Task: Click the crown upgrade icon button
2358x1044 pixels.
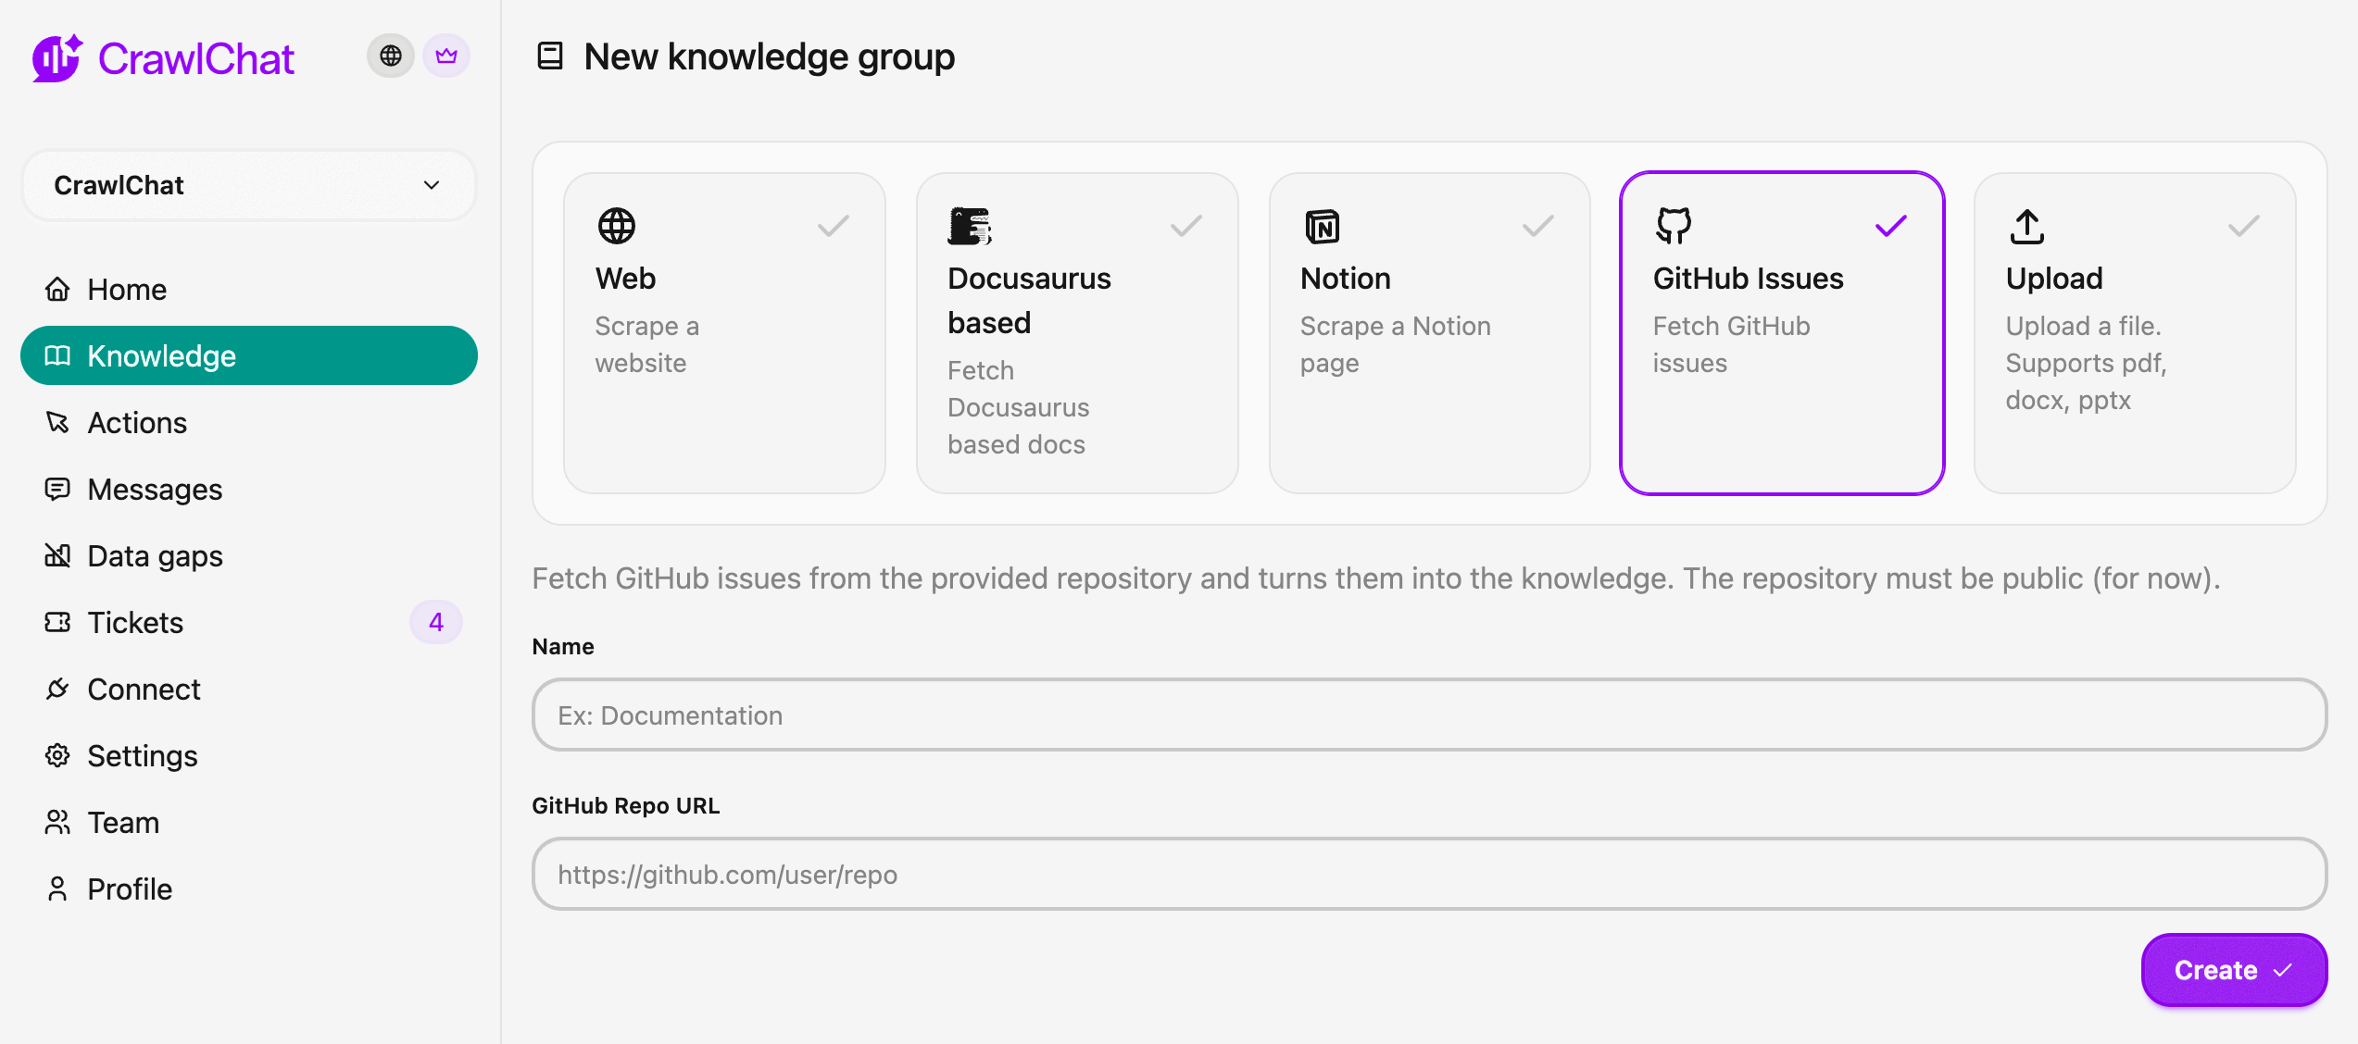Action: tap(446, 56)
